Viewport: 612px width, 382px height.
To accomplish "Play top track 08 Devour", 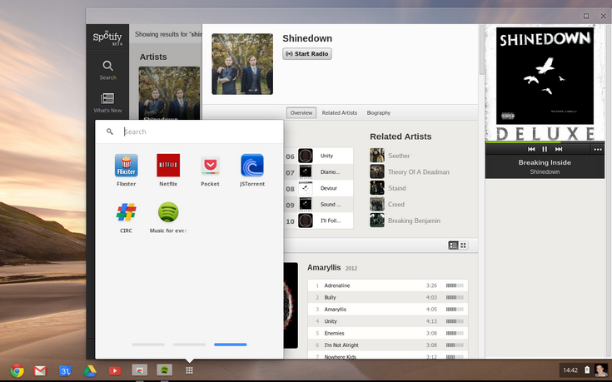I will click(x=319, y=188).
